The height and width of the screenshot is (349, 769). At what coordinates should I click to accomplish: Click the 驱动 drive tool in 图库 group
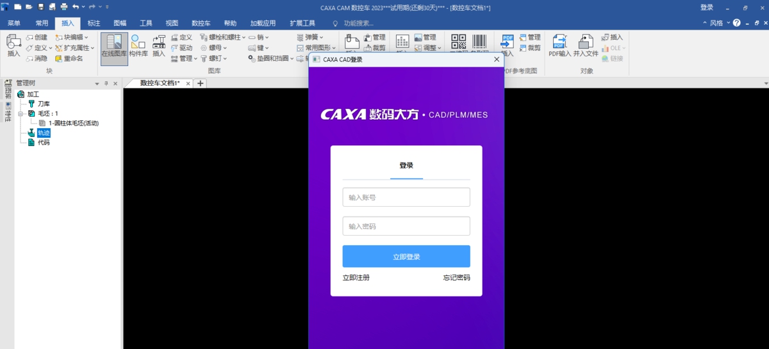click(x=181, y=48)
